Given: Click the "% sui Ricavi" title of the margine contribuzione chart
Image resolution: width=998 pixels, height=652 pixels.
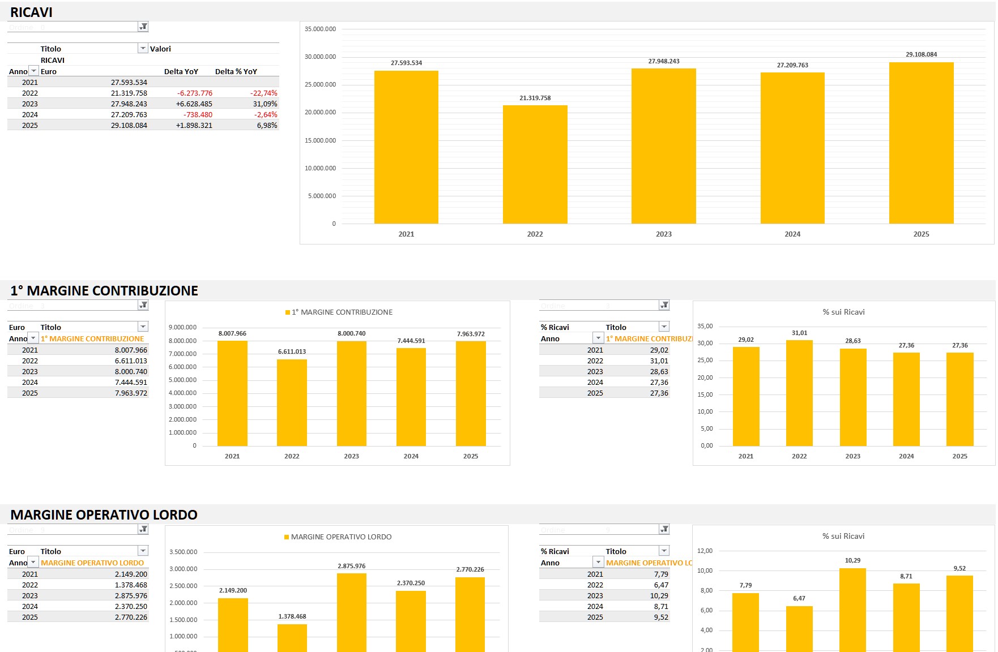Looking at the screenshot, I should pos(843,312).
